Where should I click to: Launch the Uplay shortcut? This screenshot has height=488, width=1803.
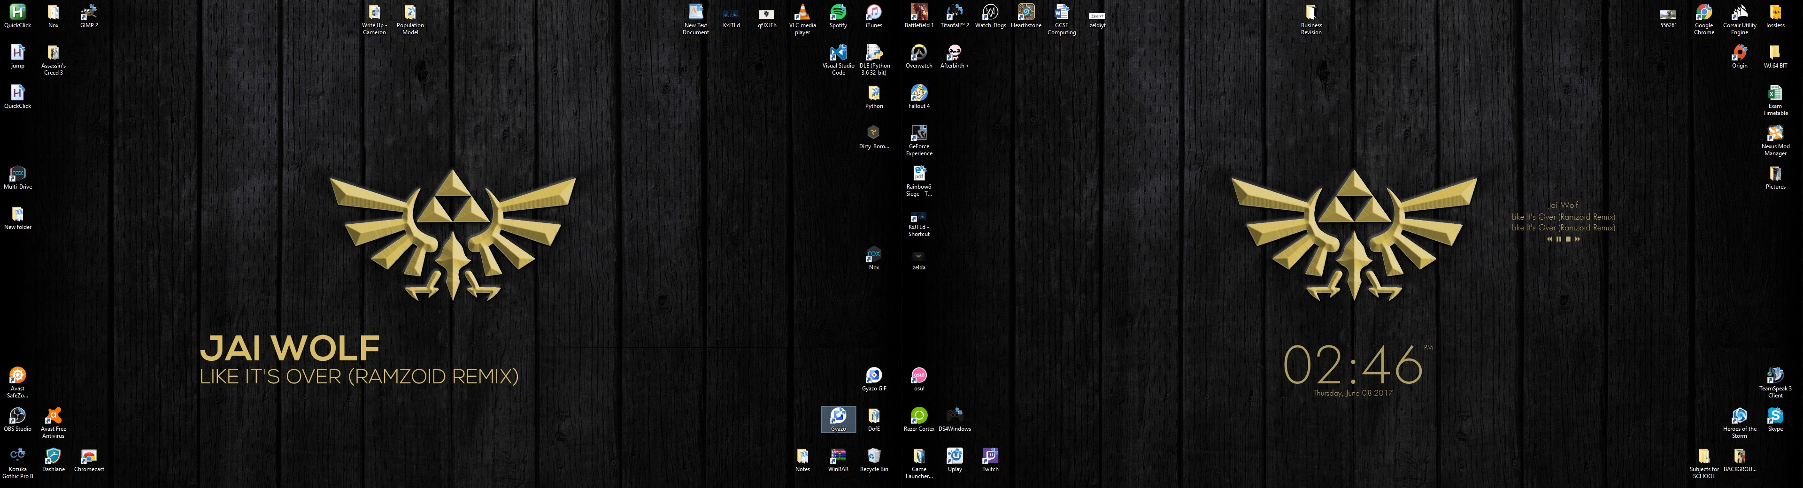[954, 461]
